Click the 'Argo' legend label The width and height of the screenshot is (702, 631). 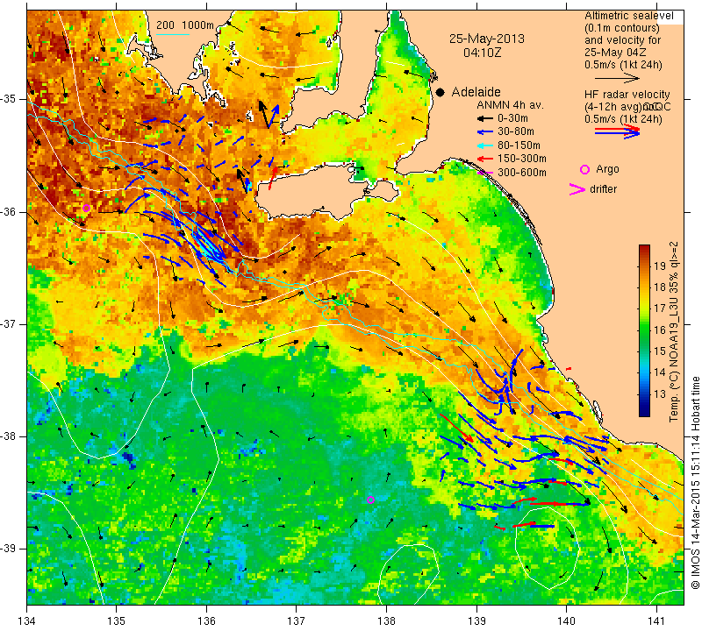coord(607,169)
